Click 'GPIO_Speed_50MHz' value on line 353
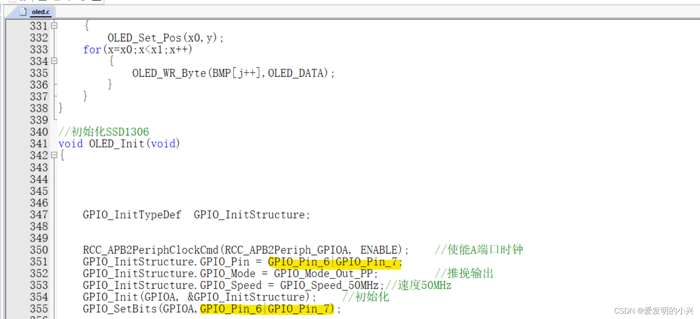This screenshot has width=700, height=319. coord(329,285)
